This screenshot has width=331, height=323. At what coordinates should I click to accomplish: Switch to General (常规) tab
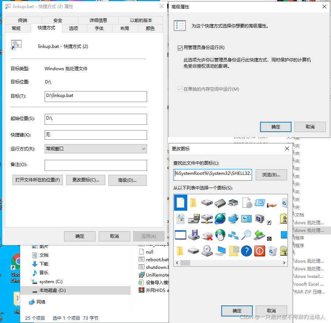pyautogui.click(x=16, y=28)
